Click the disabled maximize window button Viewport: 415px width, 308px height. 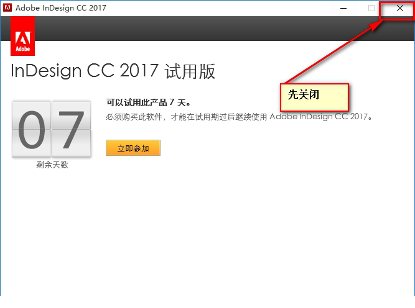371,8
